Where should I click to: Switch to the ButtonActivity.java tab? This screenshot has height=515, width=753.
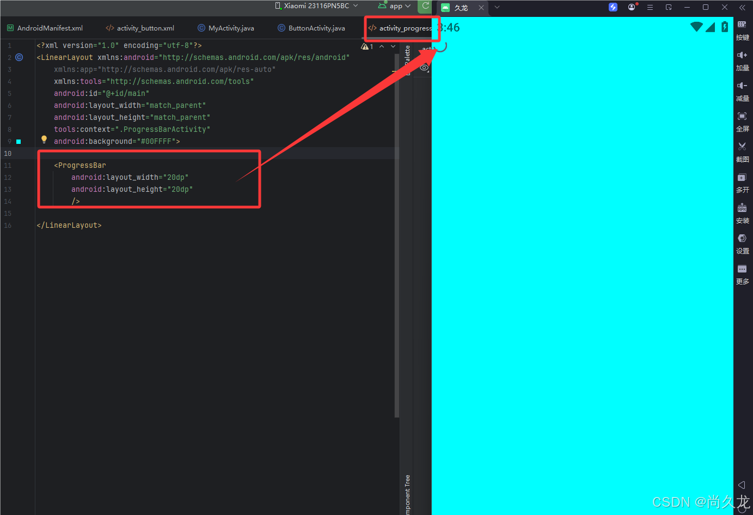point(311,28)
